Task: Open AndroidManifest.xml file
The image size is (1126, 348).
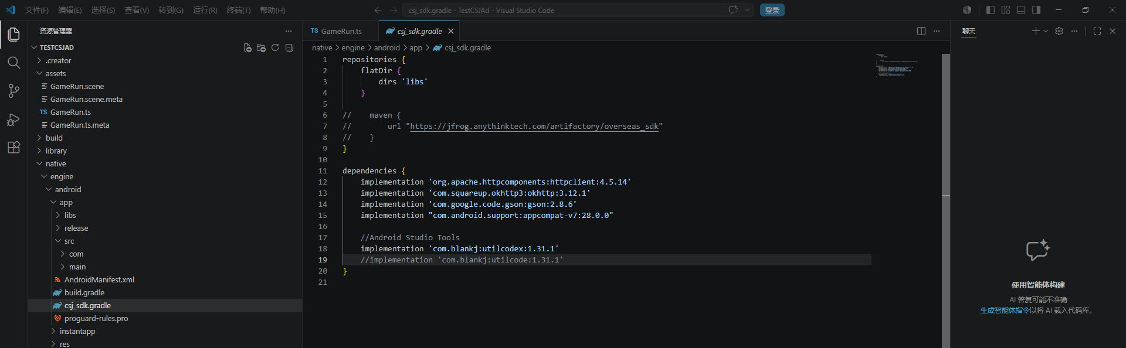Action: pyautogui.click(x=165, y=279)
